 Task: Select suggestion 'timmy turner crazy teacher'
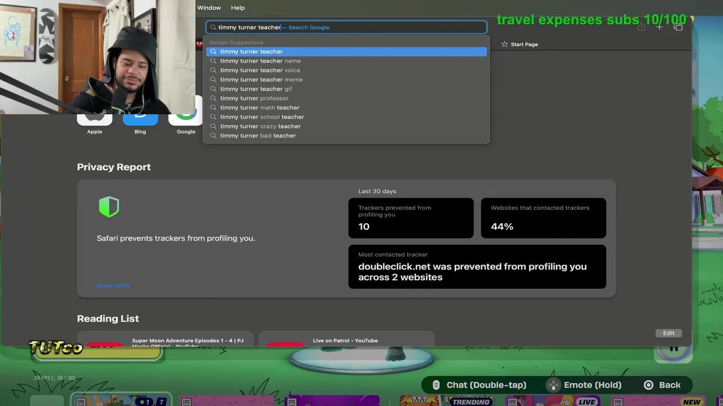346,126
